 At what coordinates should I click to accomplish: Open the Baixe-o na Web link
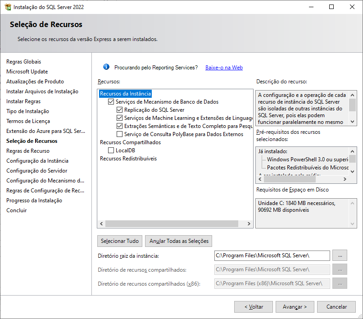(x=224, y=68)
